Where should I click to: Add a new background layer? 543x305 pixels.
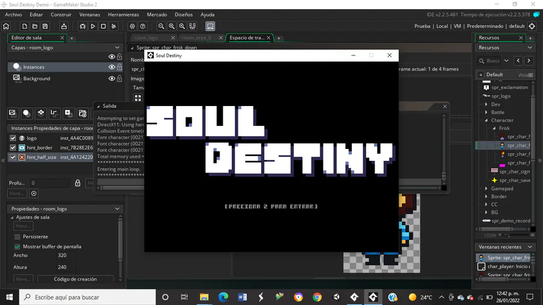(x=13, y=113)
